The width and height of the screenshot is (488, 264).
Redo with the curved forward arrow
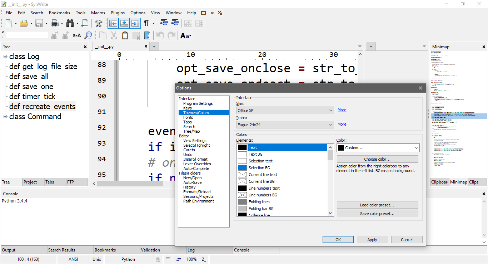click(171, 35)
